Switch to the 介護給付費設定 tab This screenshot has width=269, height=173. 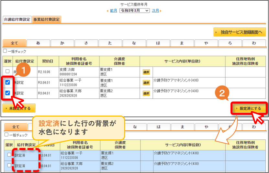(x=17, y=19)
